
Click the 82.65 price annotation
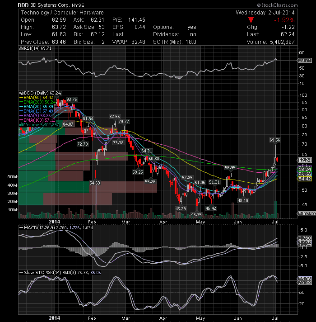point(115,116)
